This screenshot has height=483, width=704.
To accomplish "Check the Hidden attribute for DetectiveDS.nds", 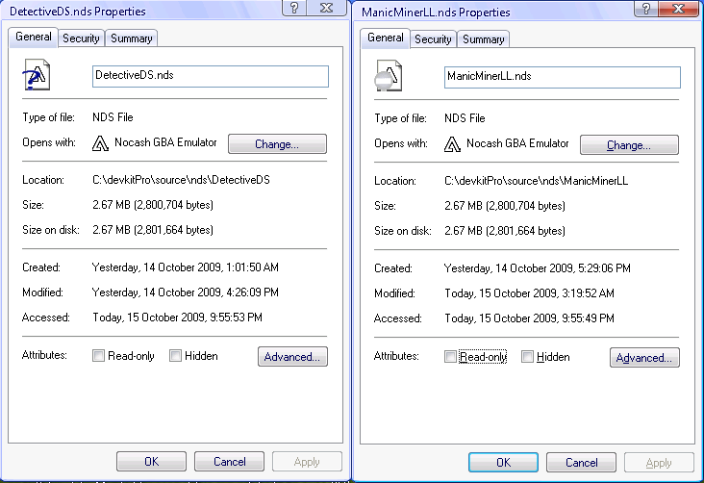I will [x=176, y=356].
